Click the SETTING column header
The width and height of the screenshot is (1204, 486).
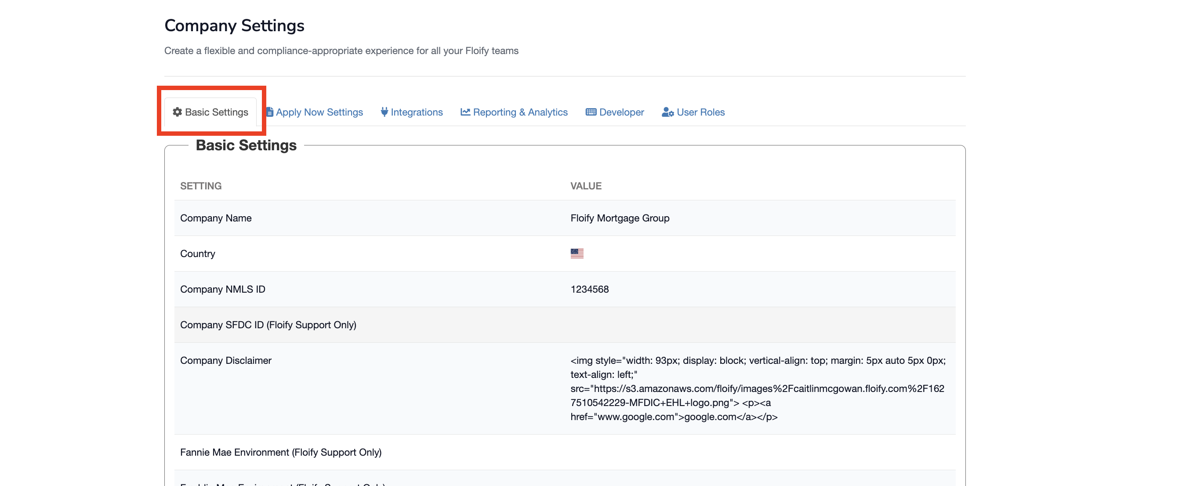tap(201, 186)
